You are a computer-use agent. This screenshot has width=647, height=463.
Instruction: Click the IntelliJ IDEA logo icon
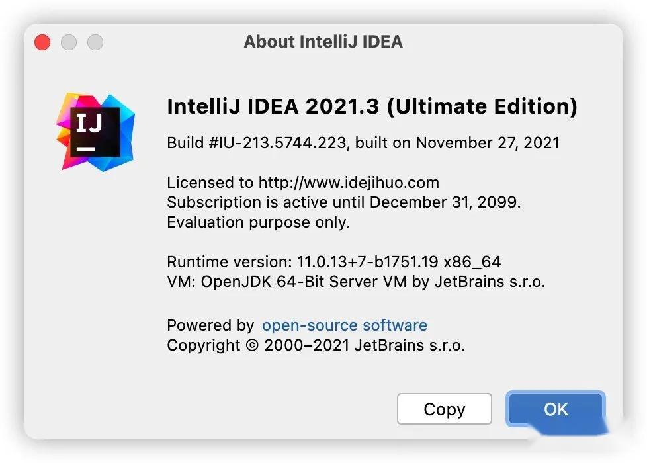tap(95, 131)
